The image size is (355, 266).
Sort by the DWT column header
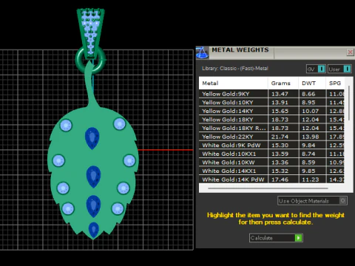click(x=312, y=83)
